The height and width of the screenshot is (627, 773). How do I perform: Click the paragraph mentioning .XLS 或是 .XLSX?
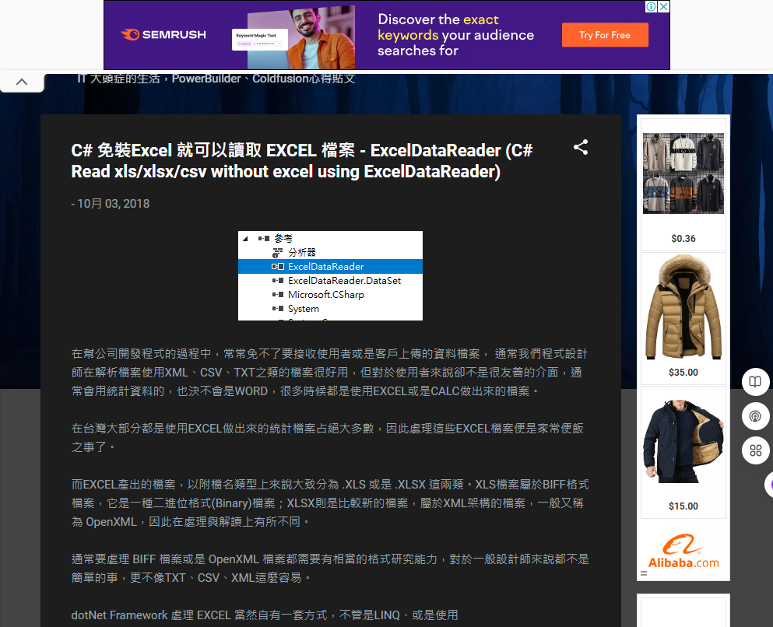330,503
